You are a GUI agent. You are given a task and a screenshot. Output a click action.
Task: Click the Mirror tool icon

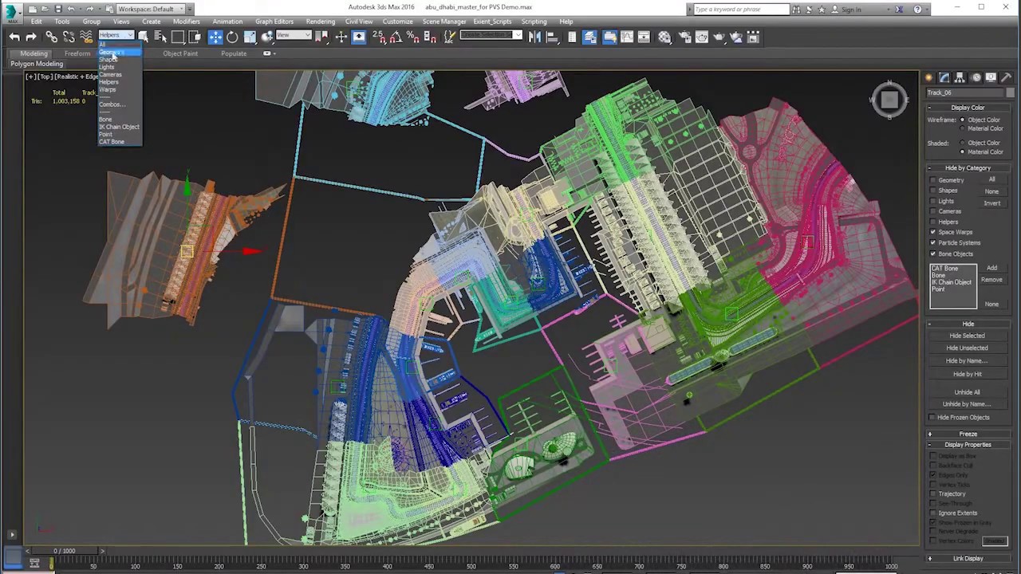(x=534, y=37)
